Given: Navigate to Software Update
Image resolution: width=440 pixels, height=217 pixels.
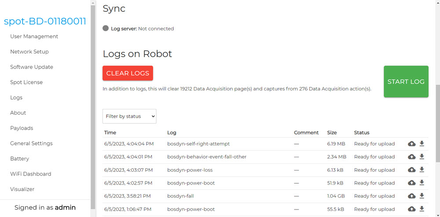Looking at the screenshot, I should coord(32,67).
